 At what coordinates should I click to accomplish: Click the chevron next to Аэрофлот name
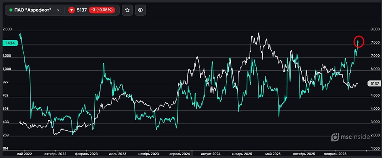[x=58, y=10]
